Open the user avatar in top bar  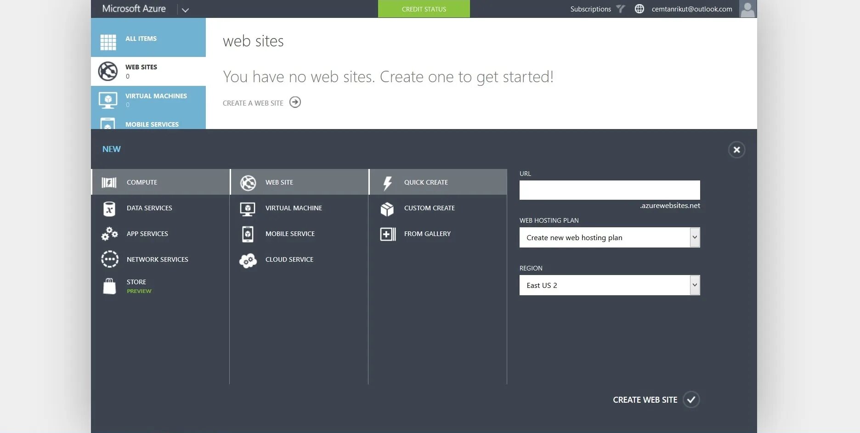(x=747, y=9)
